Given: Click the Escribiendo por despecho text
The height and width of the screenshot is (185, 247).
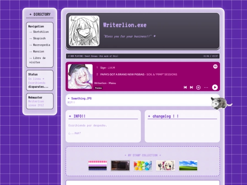Looking at the screenshot, I should click(x=87, y=125).
